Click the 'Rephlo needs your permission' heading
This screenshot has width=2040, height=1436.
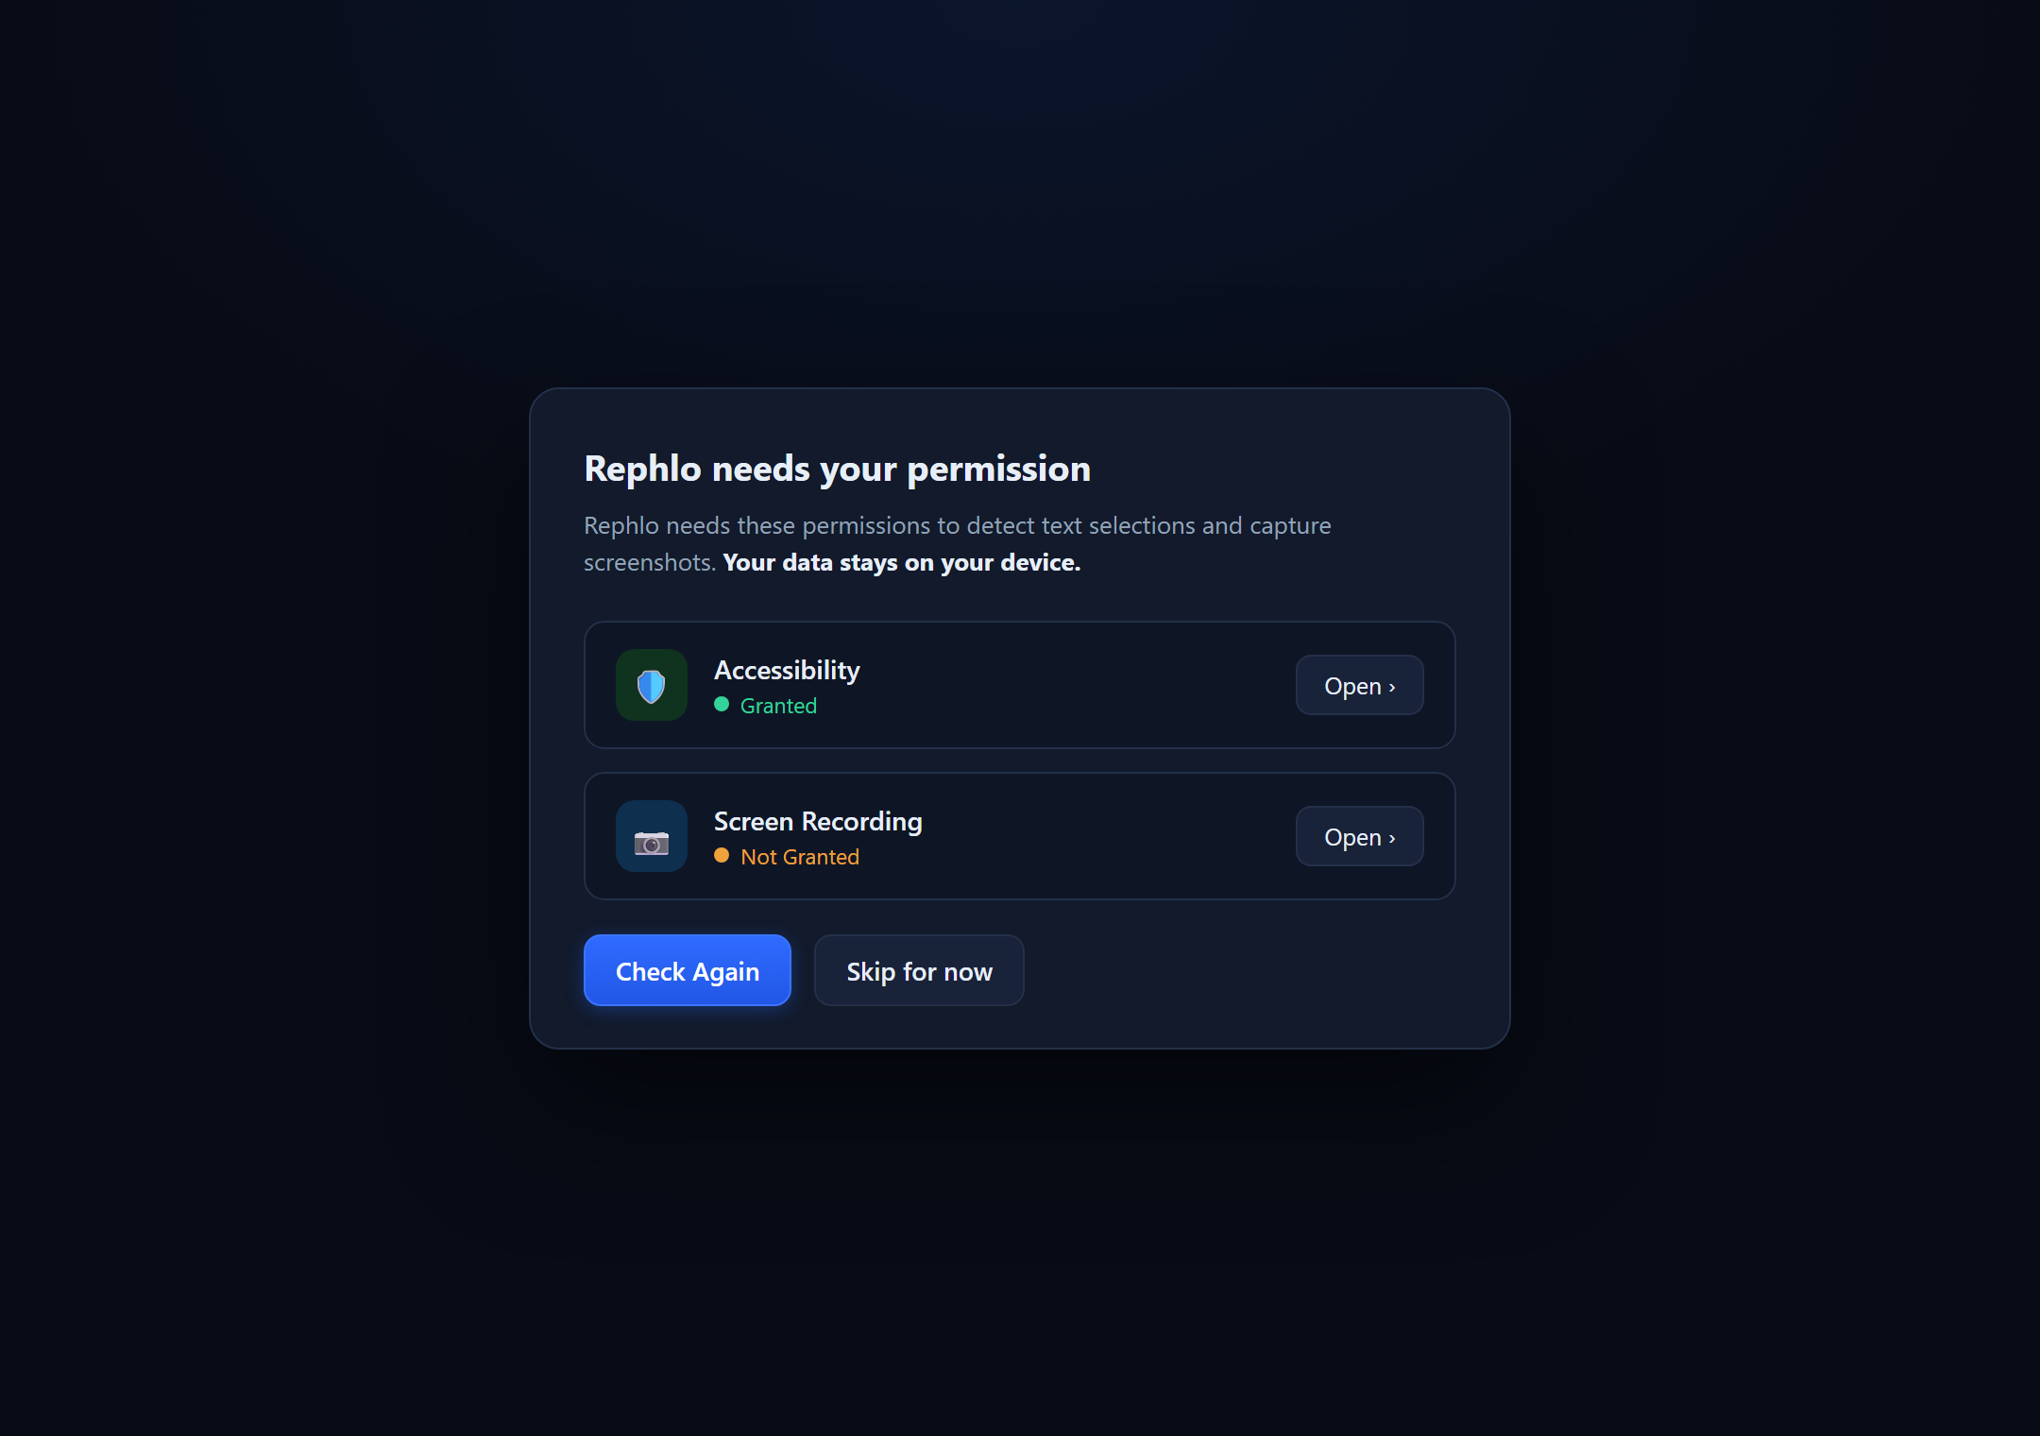tap(837, 469)
